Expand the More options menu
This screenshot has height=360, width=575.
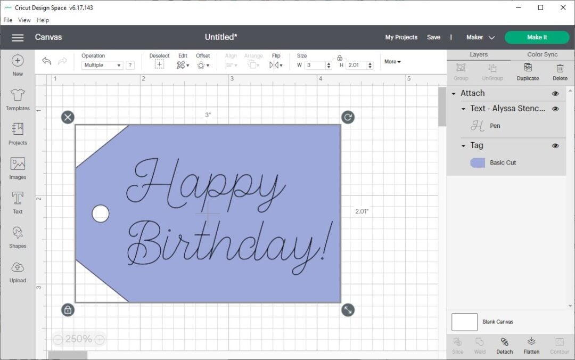392,62
